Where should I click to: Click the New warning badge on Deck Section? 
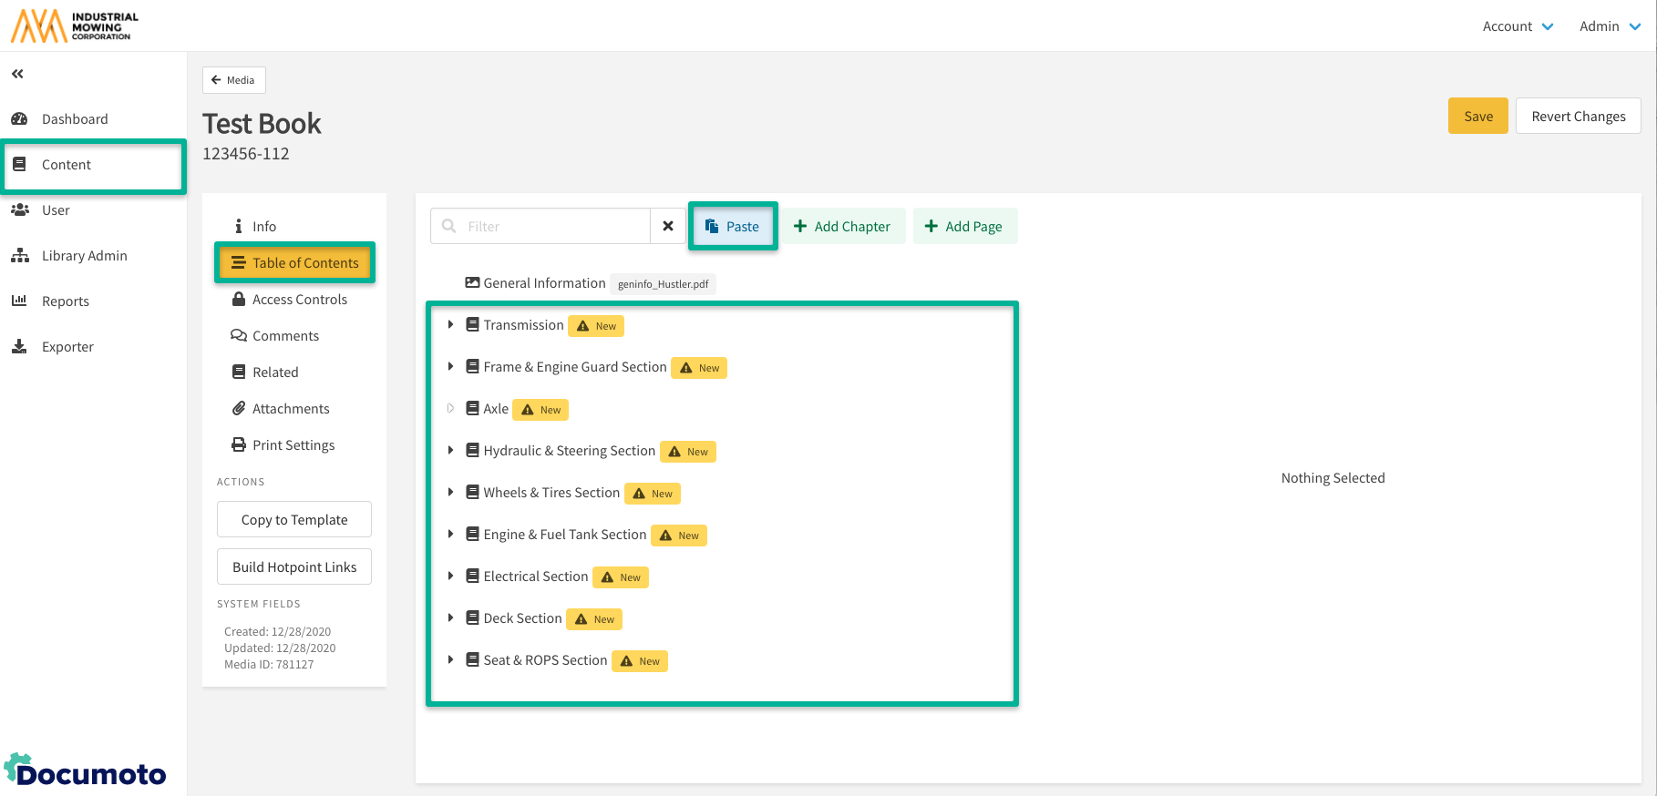click(594, 619)
